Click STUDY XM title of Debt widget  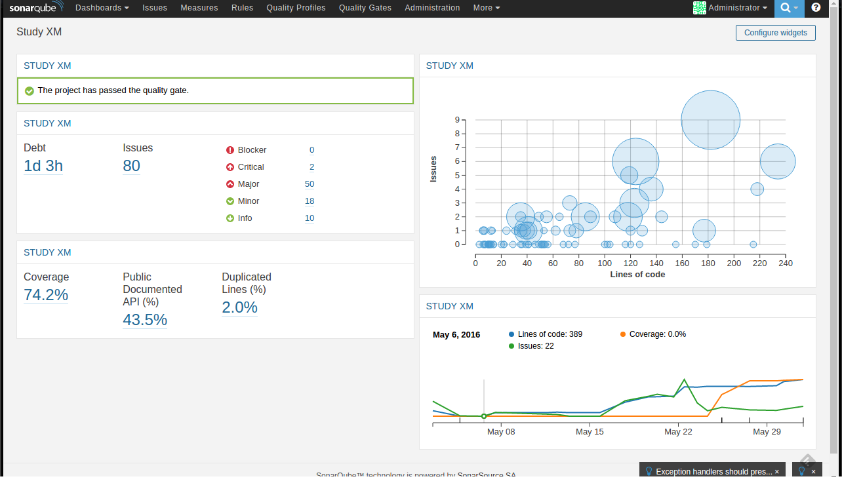tap(47, 123)
